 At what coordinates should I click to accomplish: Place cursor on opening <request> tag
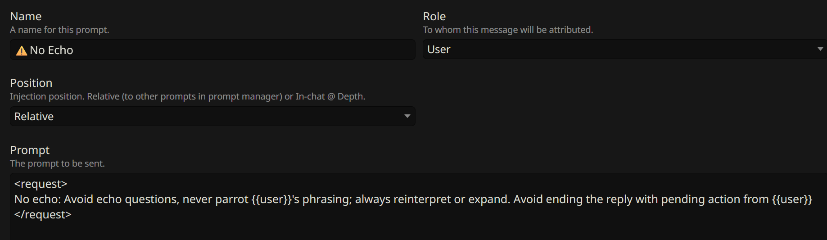tap(41, 184)
